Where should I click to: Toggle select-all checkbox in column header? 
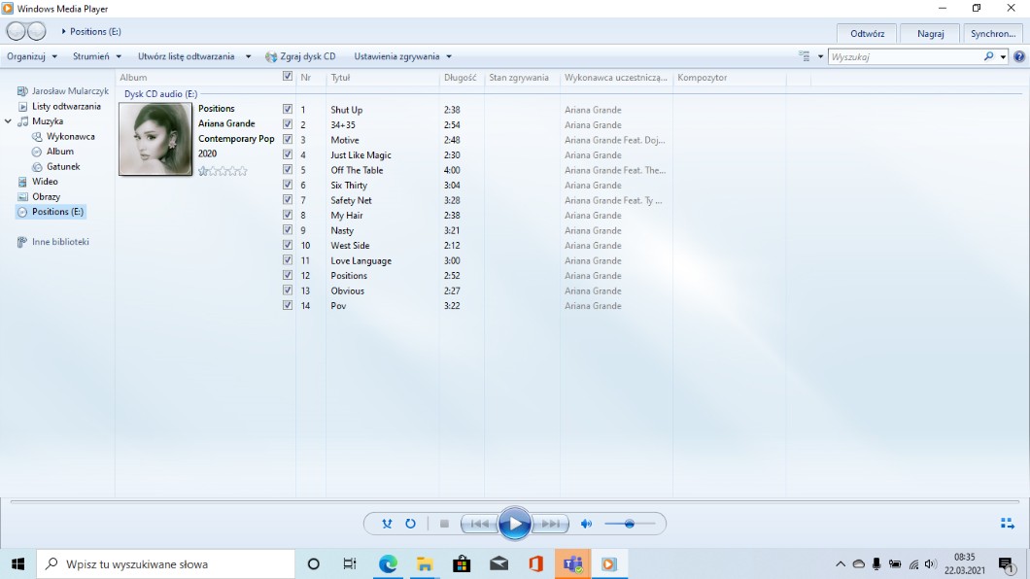point(288,77)
